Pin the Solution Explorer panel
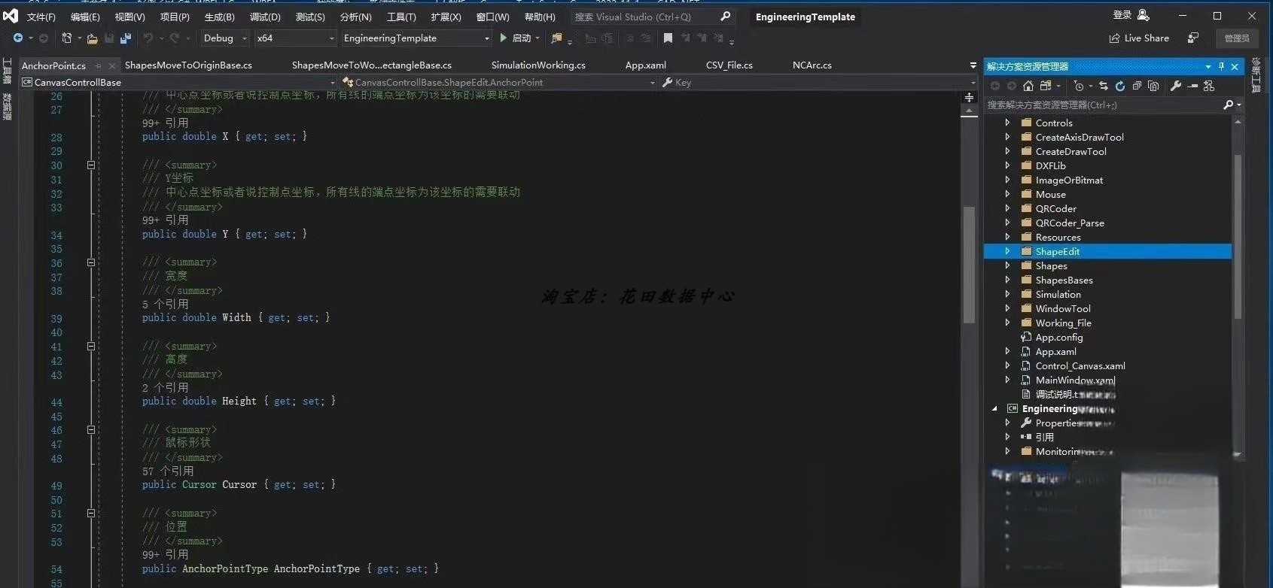This screenshot has width=1273, height=588. click(1221, 66)
